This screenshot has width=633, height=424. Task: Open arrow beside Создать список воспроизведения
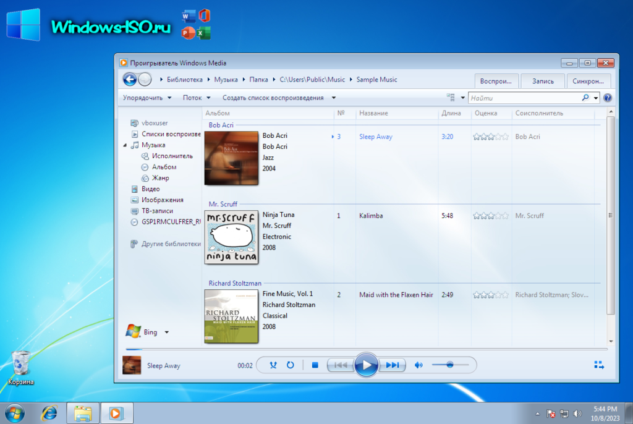(333, 98)
